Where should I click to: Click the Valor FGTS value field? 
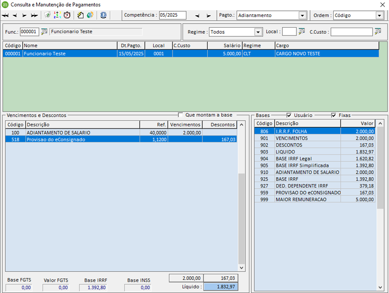point(56,288)
